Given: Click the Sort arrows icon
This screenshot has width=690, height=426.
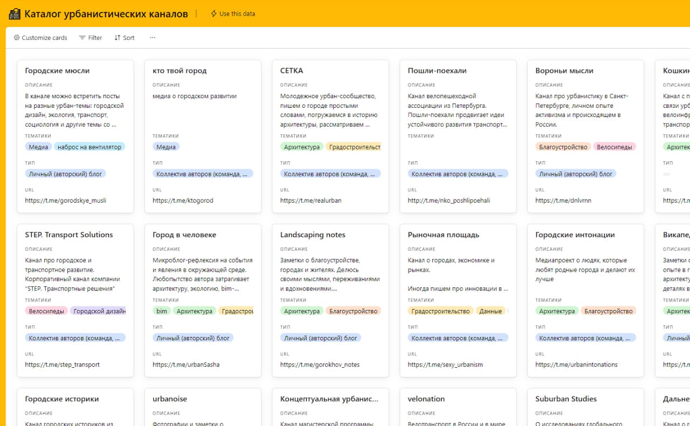Looking at the screenshot, I should point(117,38).
